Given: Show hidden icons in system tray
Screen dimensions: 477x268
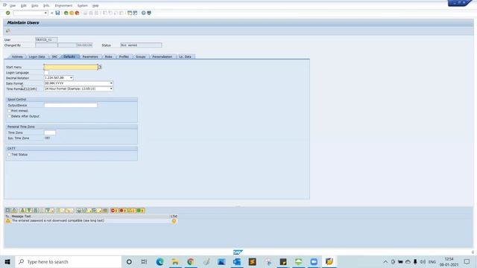Looking at the screenshot, I should click(x=385, y=261).
